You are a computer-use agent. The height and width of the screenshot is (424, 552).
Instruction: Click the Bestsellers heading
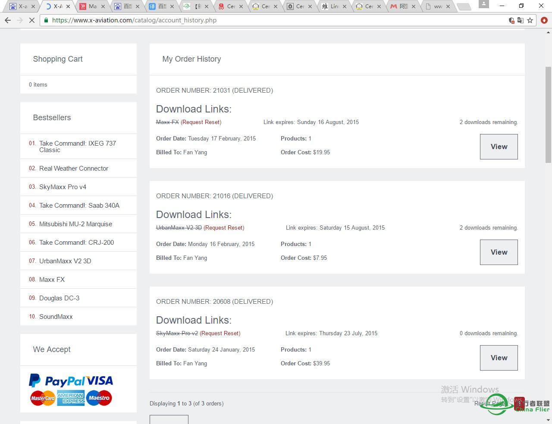pos(52,118)
